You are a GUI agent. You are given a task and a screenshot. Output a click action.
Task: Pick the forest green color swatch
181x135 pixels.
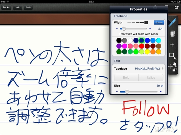point(125,52)
